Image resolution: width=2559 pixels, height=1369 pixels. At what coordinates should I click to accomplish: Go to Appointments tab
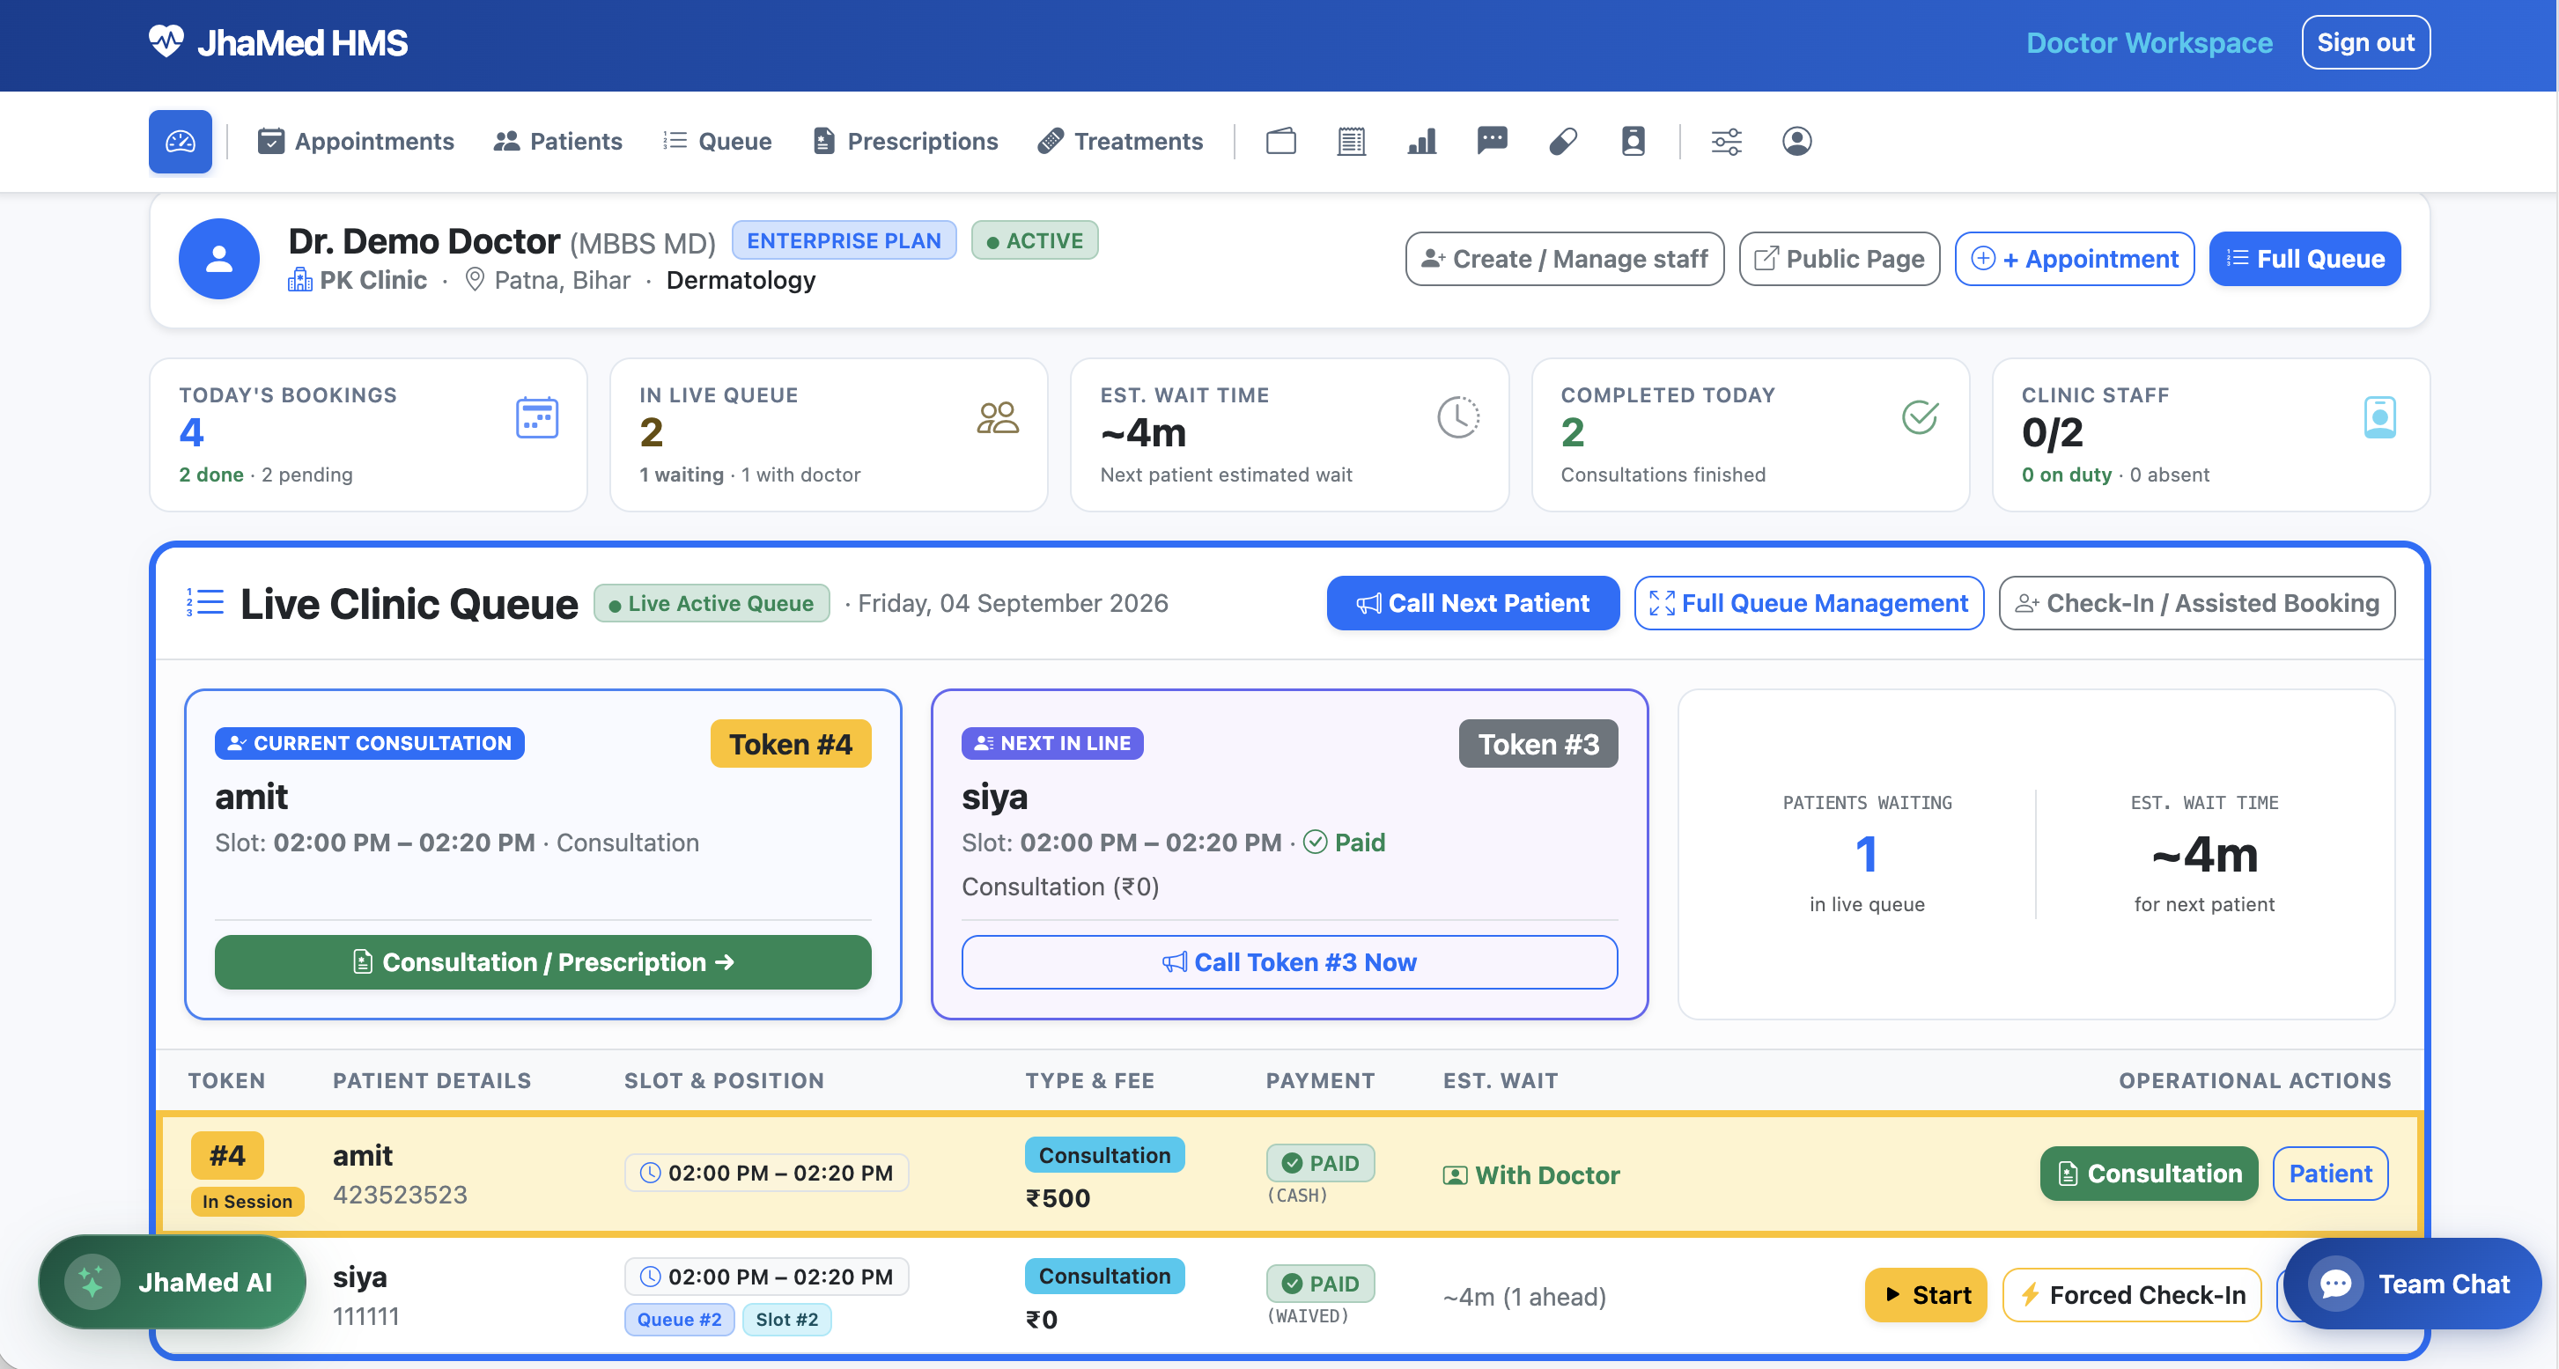[x=356, y=141]
